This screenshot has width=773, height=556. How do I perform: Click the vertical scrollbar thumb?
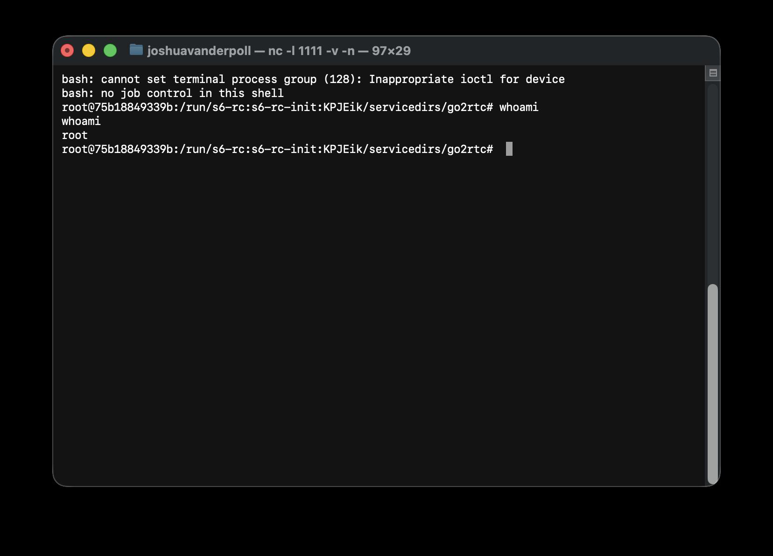pos(712,383)
